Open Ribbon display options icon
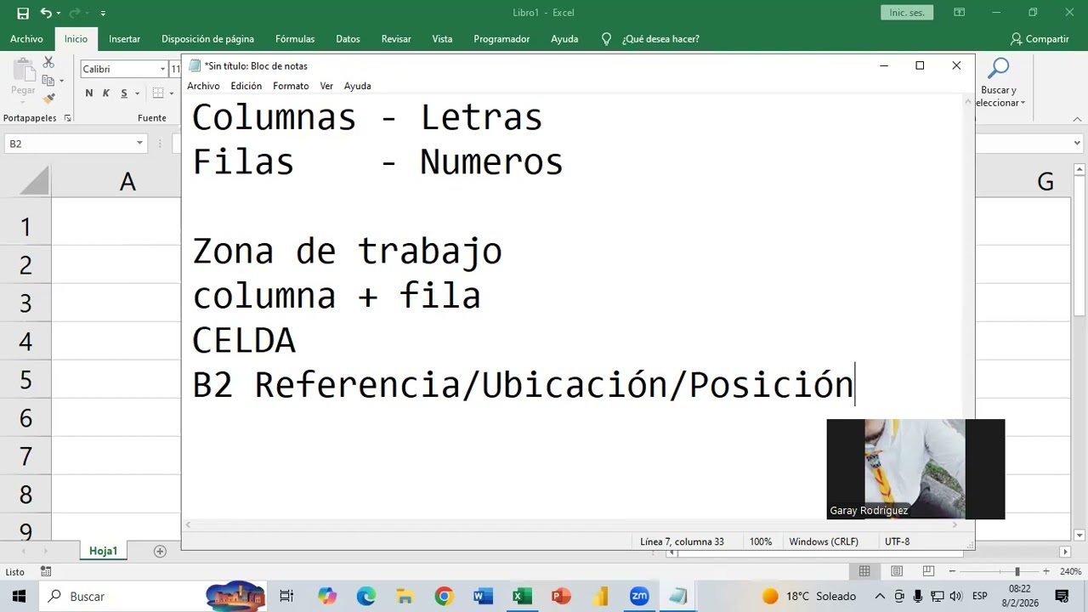This screenshot has width=1088, height=612. pyautogui.click(x=960, y=13)
